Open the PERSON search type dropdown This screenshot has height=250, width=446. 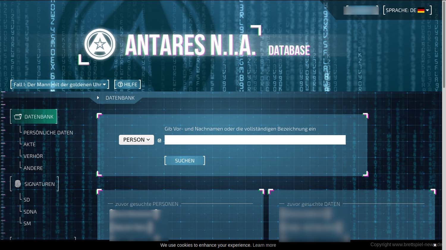click(136, 140)
